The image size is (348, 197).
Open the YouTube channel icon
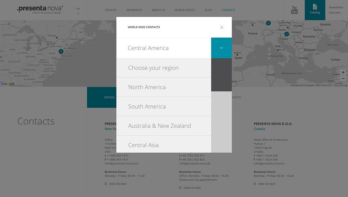click(x=294, y=10)
